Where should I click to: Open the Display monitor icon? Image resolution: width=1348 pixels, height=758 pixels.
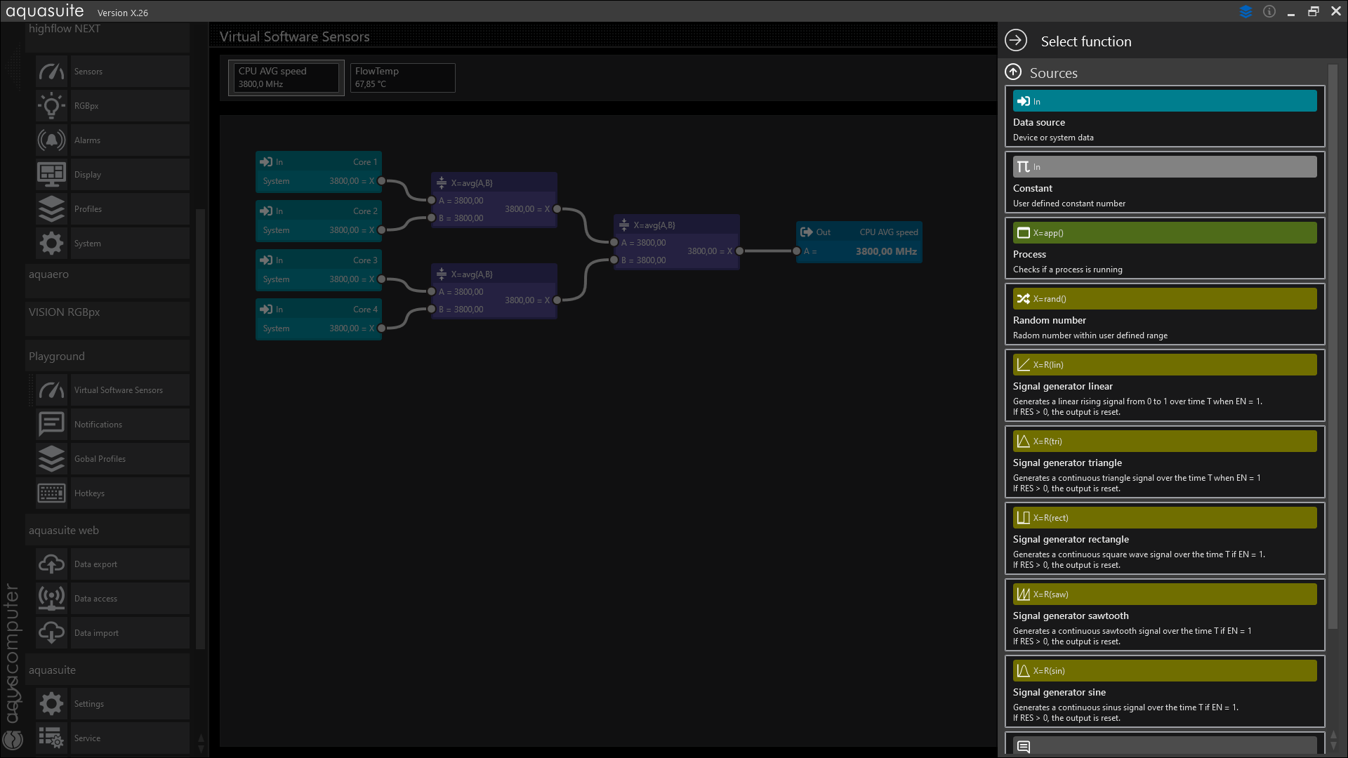[51, 175]
